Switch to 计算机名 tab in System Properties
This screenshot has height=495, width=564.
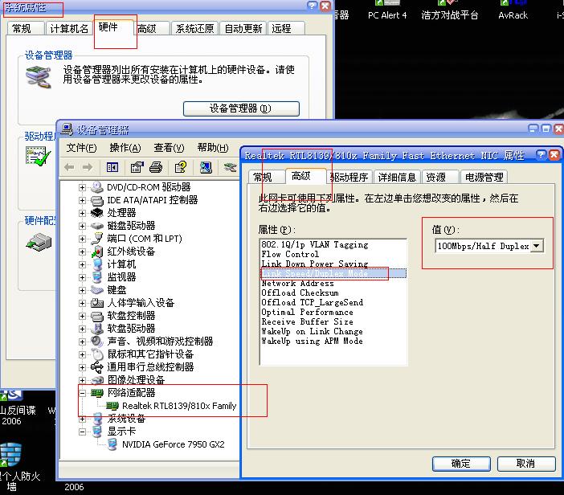(x=69, y=28)
